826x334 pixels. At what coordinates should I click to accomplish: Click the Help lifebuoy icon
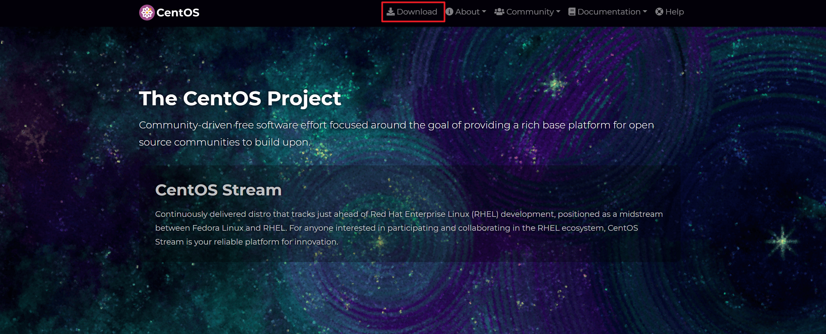click(659, 12)
